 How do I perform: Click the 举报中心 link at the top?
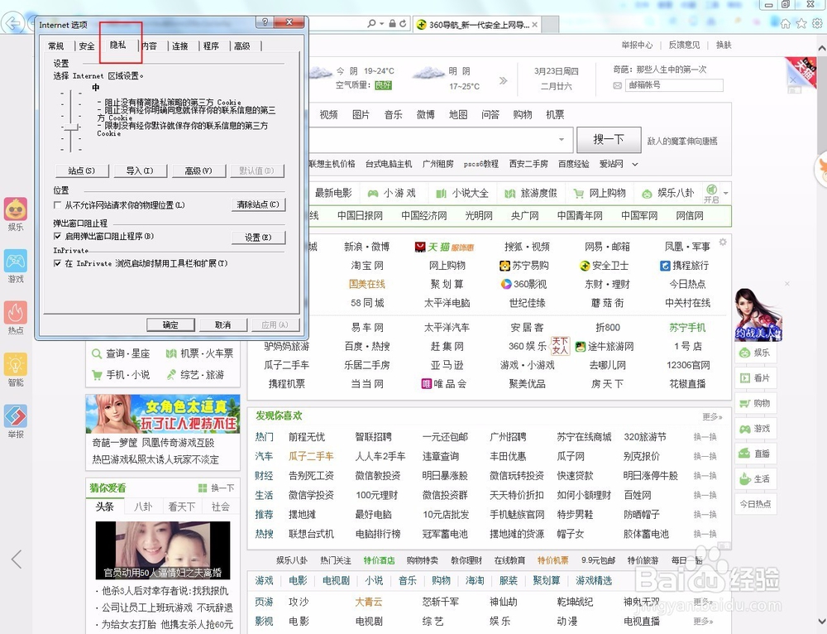pyautogui.click(x=637, y=45)
